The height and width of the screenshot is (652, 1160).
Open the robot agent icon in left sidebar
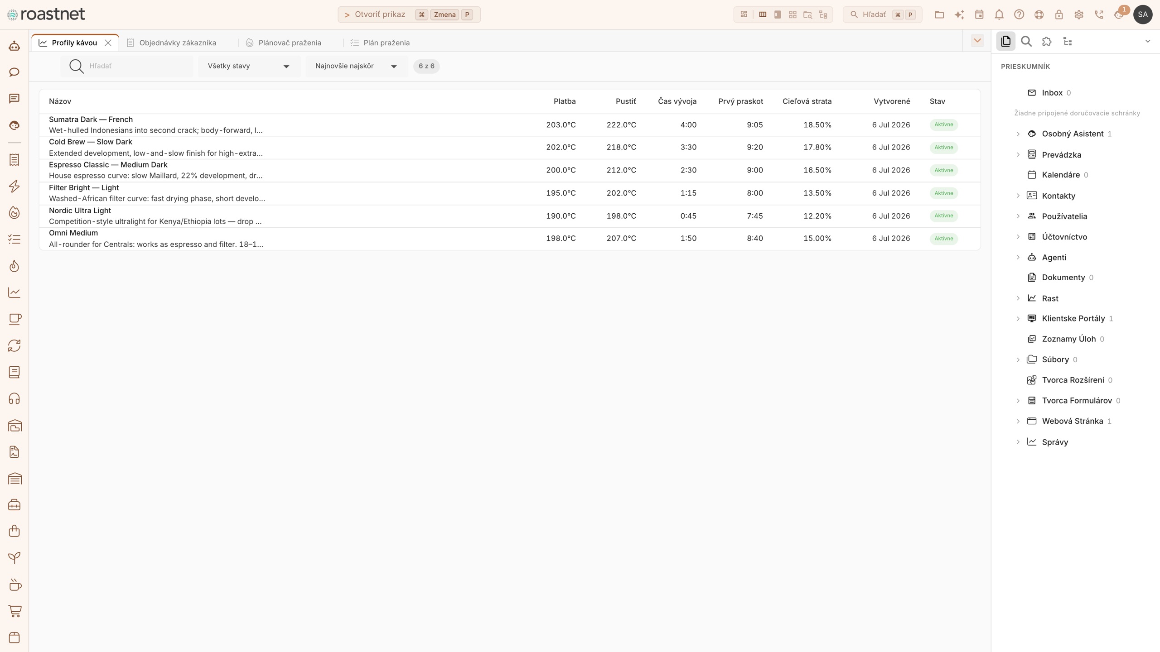pyautogui.click(x=14, y=46)
